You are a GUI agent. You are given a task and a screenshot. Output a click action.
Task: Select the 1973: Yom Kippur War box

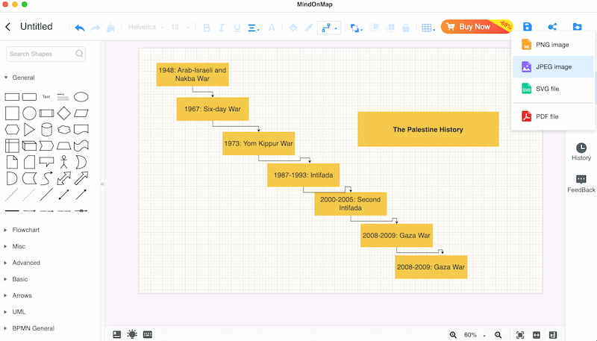coord(258,143)
